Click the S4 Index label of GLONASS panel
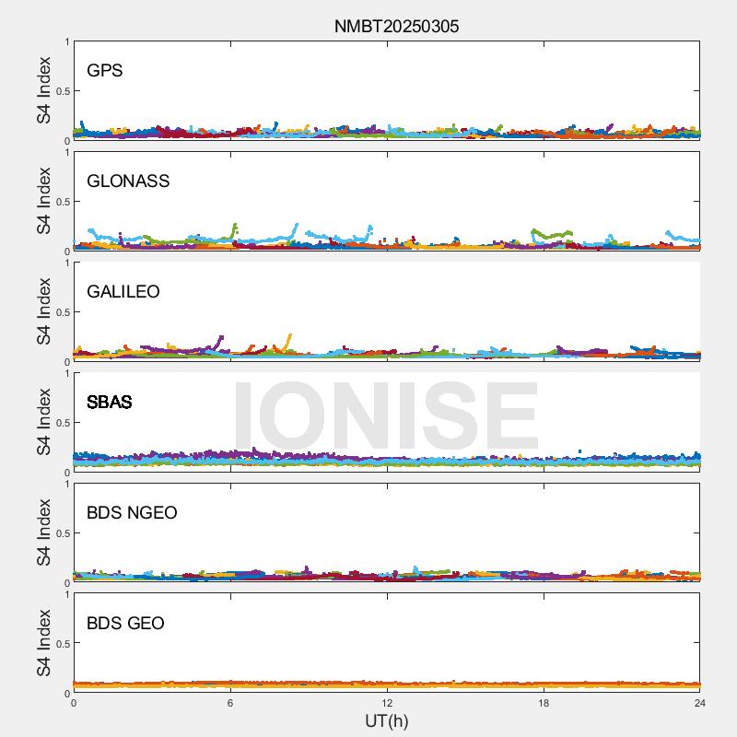 click(43, 201)
